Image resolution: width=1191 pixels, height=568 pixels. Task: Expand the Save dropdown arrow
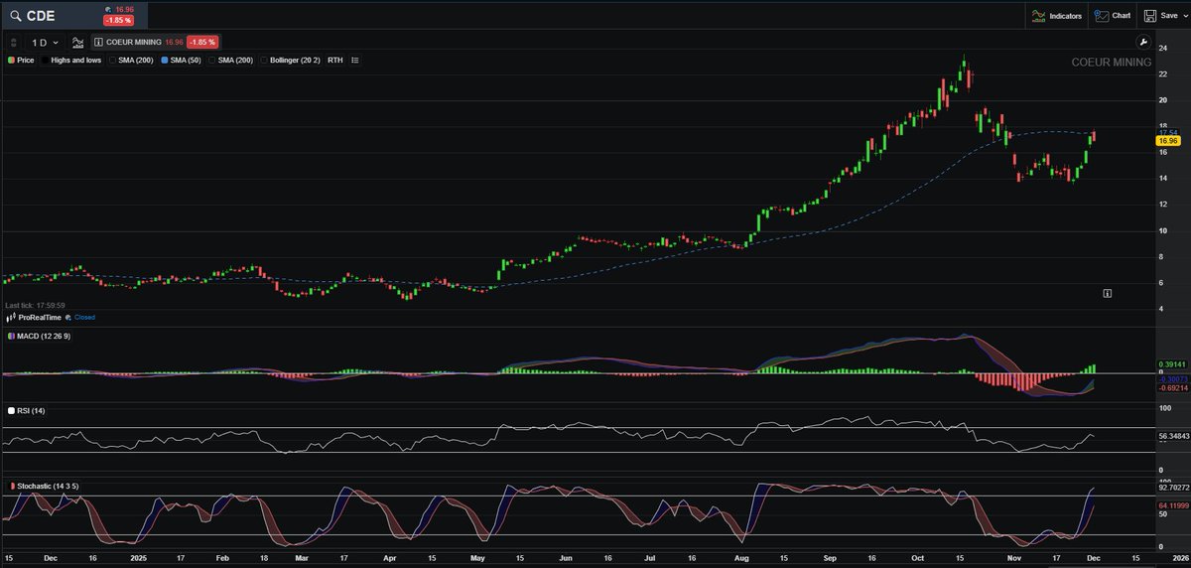pyautogui.click(x=1185, y=16)
